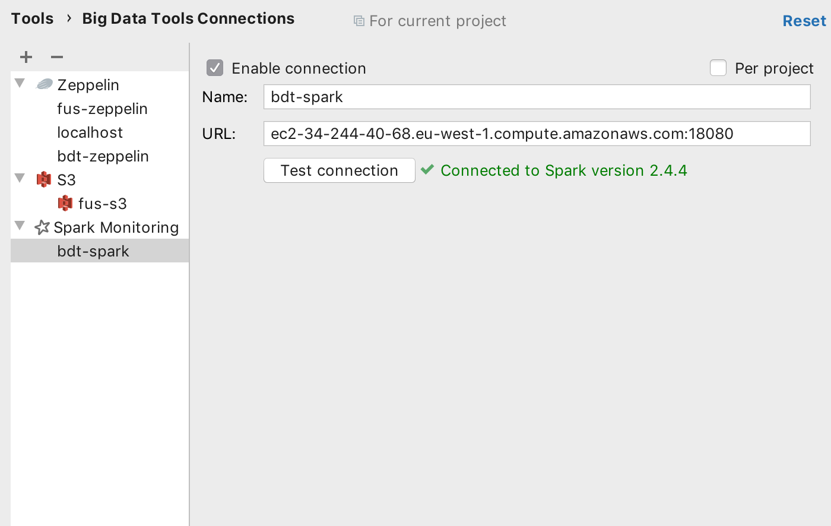Collapse the Zeppelin tree node

pyautogui.click(x=20, y=83)
